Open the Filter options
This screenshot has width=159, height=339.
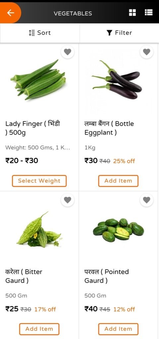pyautogui.click(x=119, y=33)
